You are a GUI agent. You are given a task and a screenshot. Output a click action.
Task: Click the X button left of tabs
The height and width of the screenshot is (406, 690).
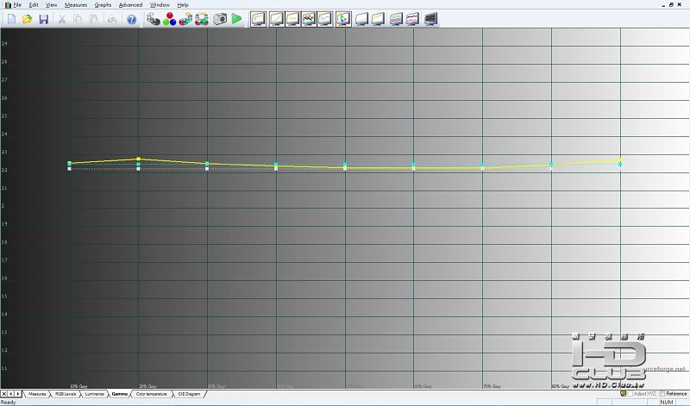click(4, 394)
